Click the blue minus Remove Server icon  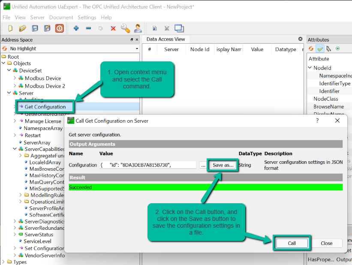pyautogui.click(x=88, y=28)
